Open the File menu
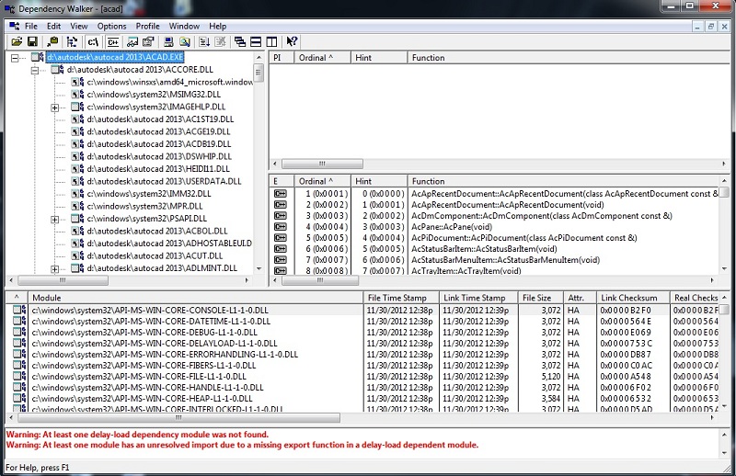The width and height of the screenshot is (736, 476). 31,27
